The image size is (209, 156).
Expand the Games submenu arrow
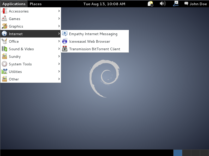click(59, 18)
